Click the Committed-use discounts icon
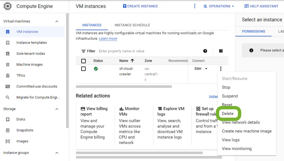Viewport: 284px width, 161px height. pos(8,86)
